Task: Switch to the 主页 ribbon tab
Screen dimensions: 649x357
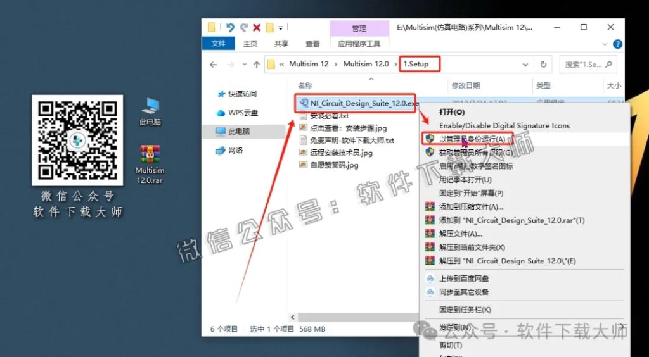Action: click(x=250, y=44)
